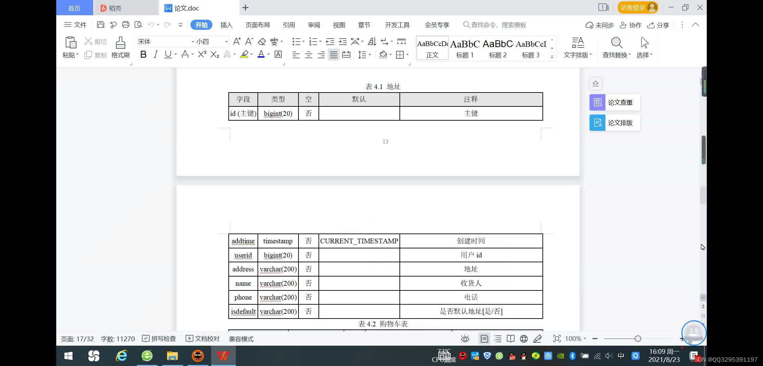Switch to the 稻壳 tab
Viewport: 763px width, 366px height.
click(126, 8)
